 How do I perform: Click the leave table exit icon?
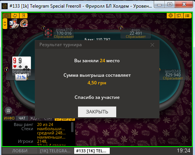[23, 16]
